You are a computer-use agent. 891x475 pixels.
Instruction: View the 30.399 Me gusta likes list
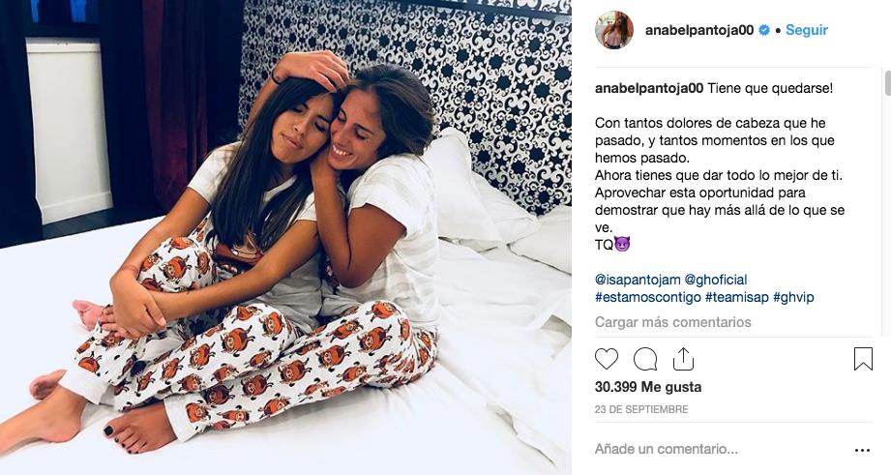648,387
